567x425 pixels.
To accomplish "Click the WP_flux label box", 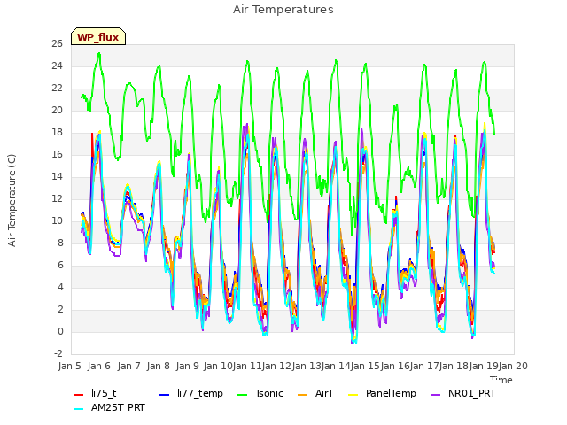I will pos(98,36).
